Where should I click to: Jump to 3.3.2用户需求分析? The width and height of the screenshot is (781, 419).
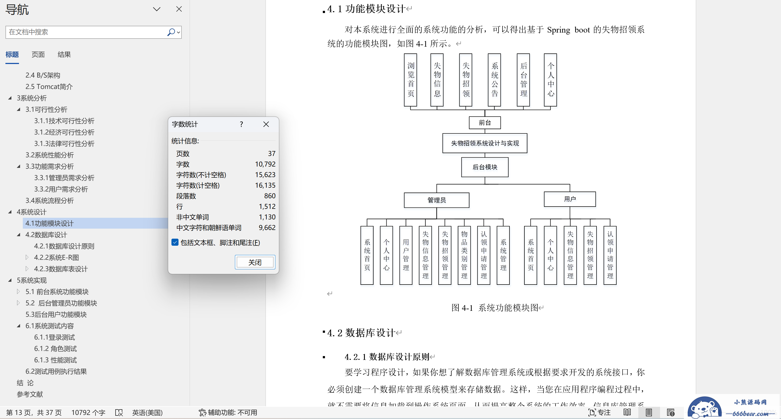point(61,189)
